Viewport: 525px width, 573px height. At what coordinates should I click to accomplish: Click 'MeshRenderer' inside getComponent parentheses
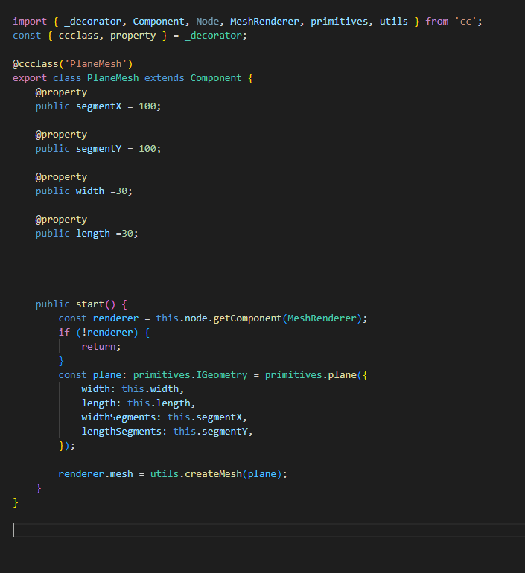pyautogui.click(x=322, y=318)
